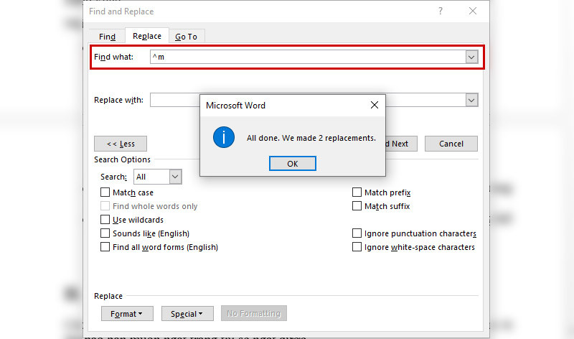Image resolution: width=574 pixels, height=339 pixels.
Task: Expand the Find what history dropdown
Action: 471,57
